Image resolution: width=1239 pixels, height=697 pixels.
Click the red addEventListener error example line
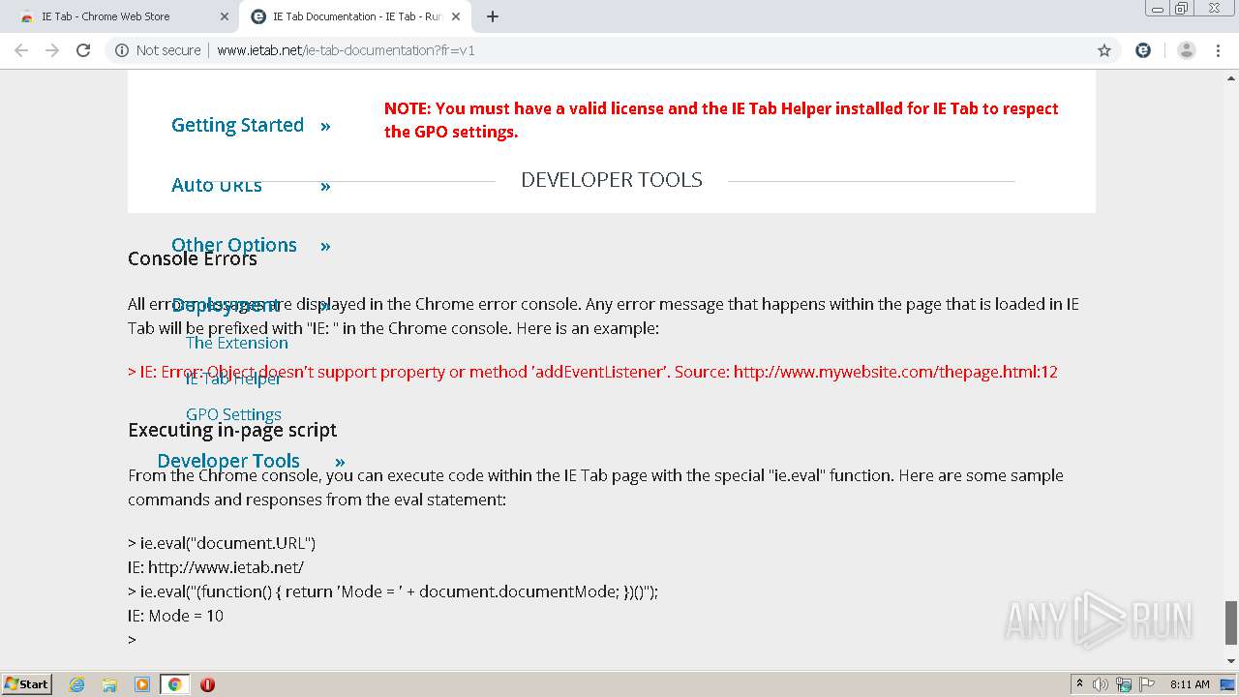(x=592, y=372)
